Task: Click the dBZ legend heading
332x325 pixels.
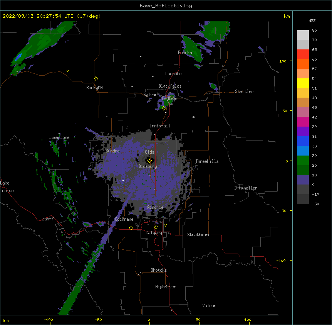Action: coord(312,20)
